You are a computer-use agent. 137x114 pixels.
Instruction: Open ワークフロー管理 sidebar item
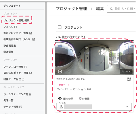tap(14, 67)
